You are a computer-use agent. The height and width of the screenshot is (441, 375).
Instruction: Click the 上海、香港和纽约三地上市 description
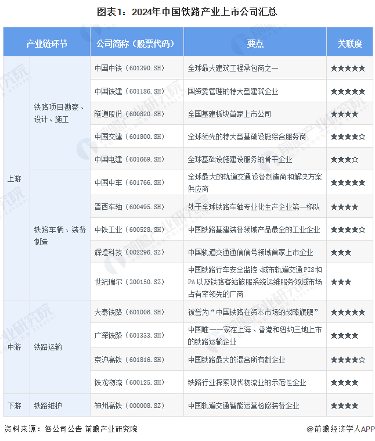[255, 335]
